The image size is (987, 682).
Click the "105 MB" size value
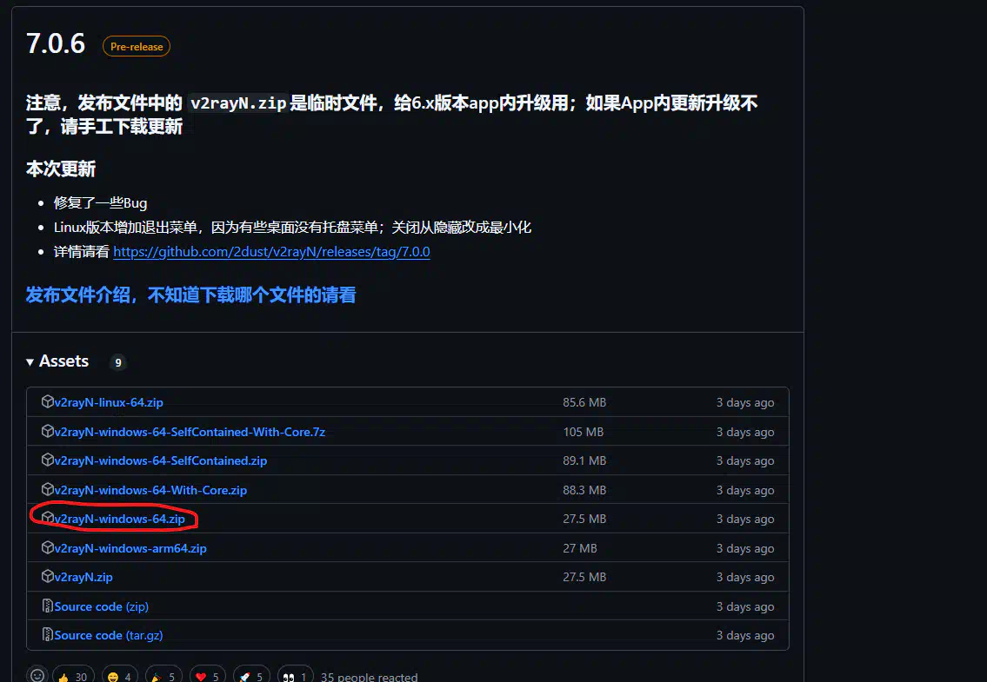click(x=583, y=433)
